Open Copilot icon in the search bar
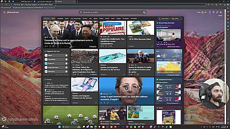 coord(144,13)
